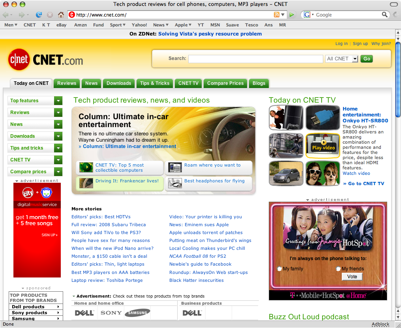401x328 pixels.
Task: Click the green Go play arrow by address bar
Action: (x=292, y=15)
